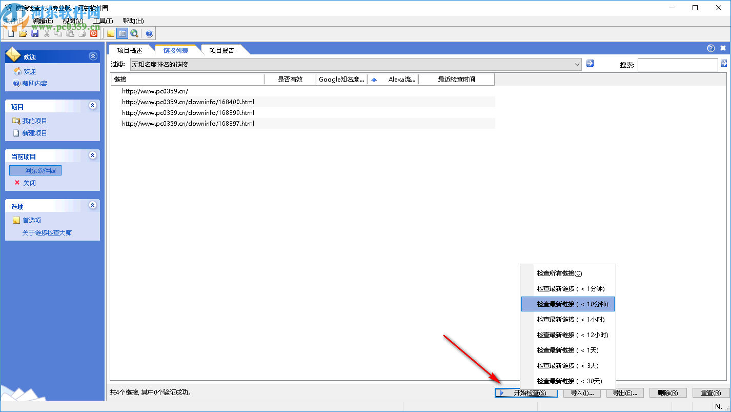731x412 pixels.
Task: Toggle the link list view toolbar icon
Action: click(x=122, y=33)
